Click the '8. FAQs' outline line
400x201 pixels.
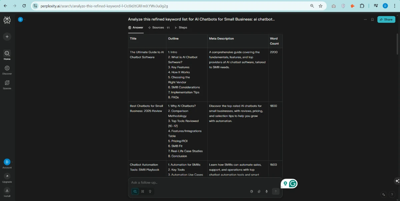pos(173,97)
